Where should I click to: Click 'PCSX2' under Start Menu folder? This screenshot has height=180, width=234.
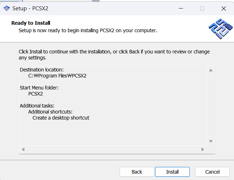coord(35,94)
